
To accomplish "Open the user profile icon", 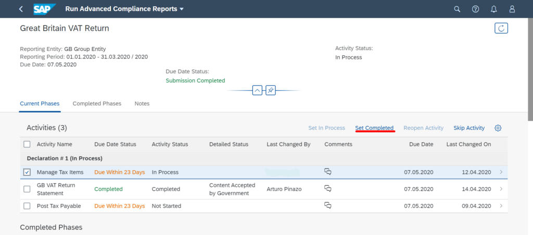I will (x=512, y=9).
